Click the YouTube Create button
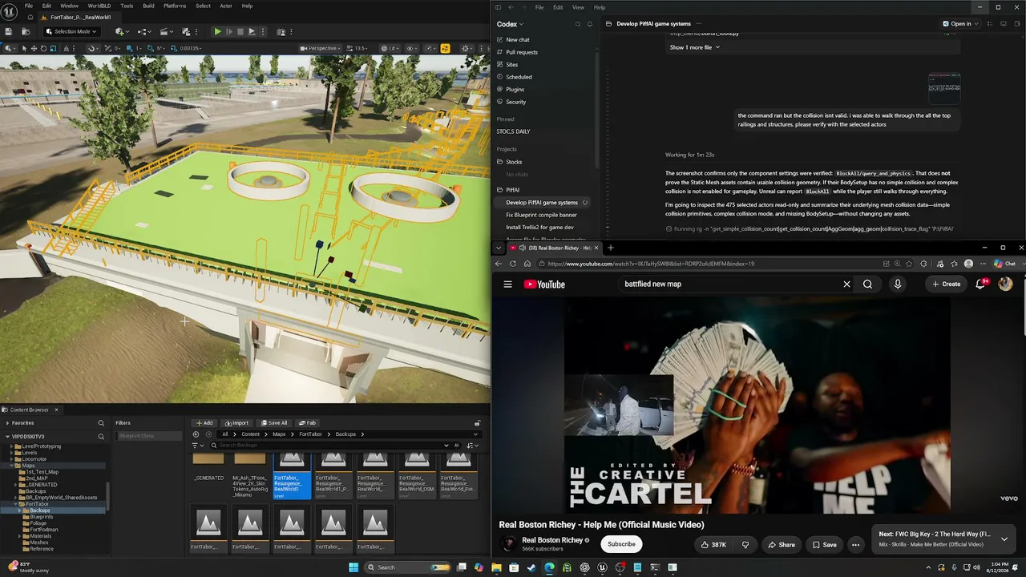1026x577 pixels. point(947,284)
